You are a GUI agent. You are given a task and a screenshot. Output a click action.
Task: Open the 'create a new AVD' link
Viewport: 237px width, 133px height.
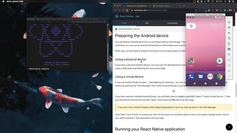(x=186, y=96)
